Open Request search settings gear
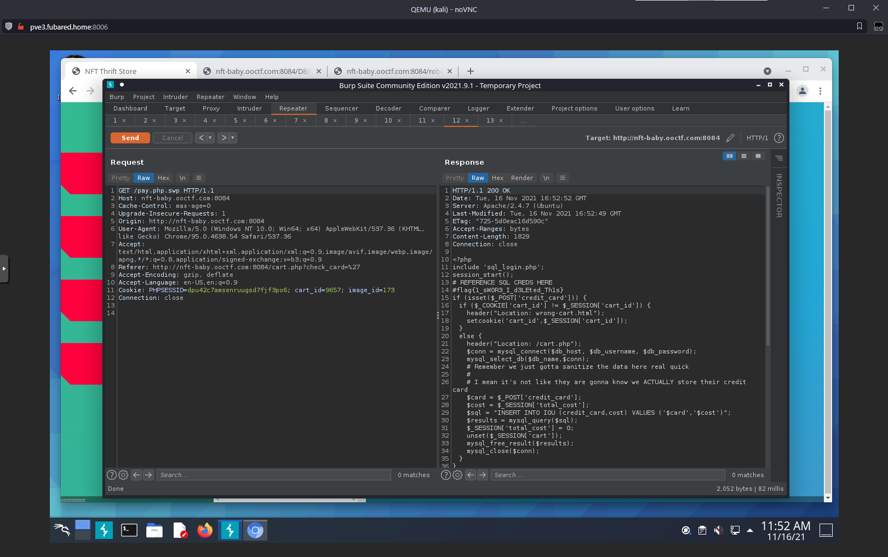The width and height of the screenshot is (888, 557). click(123, 475)
